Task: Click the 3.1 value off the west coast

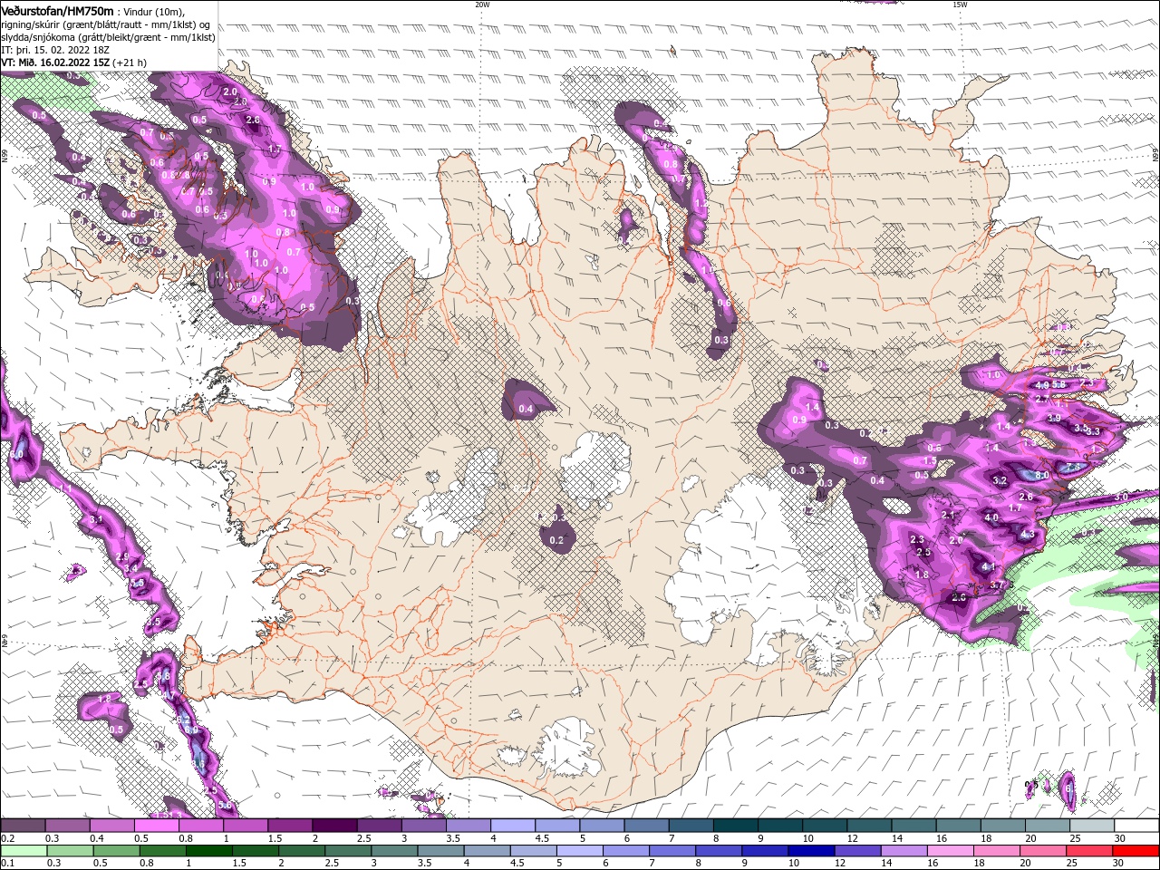Action: coord(96,519)
